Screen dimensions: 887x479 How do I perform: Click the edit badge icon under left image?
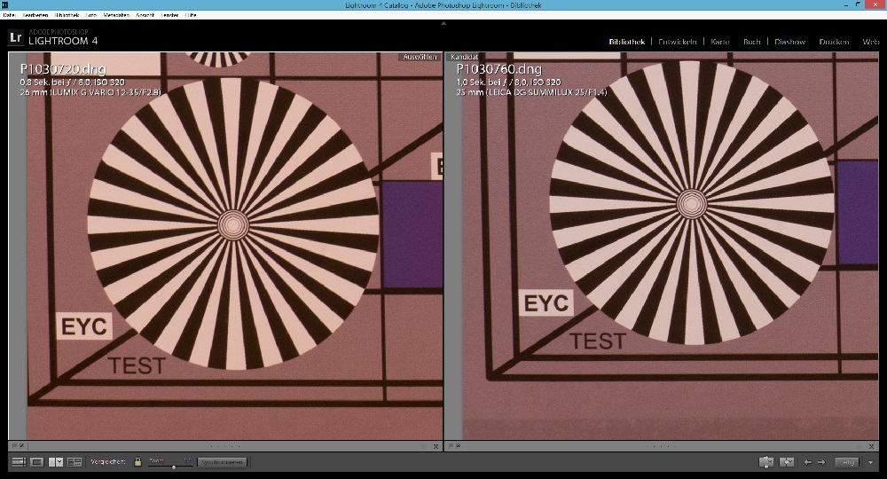[x=22, y=446]
